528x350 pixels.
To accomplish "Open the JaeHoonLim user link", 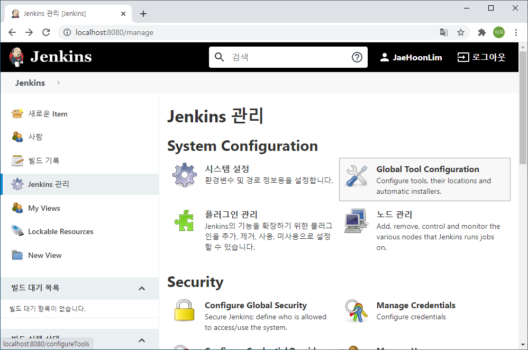I will 417,58.
